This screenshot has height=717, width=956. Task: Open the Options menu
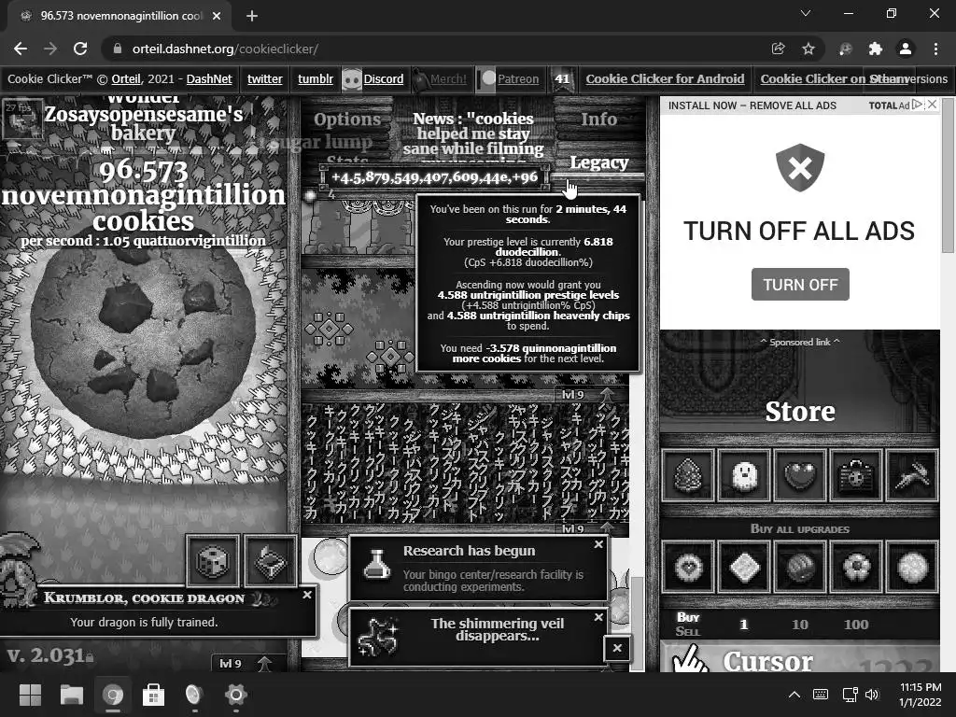(x=347, y=119)
